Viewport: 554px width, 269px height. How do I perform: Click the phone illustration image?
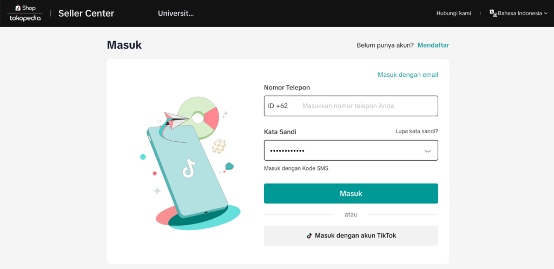point(190,163)
